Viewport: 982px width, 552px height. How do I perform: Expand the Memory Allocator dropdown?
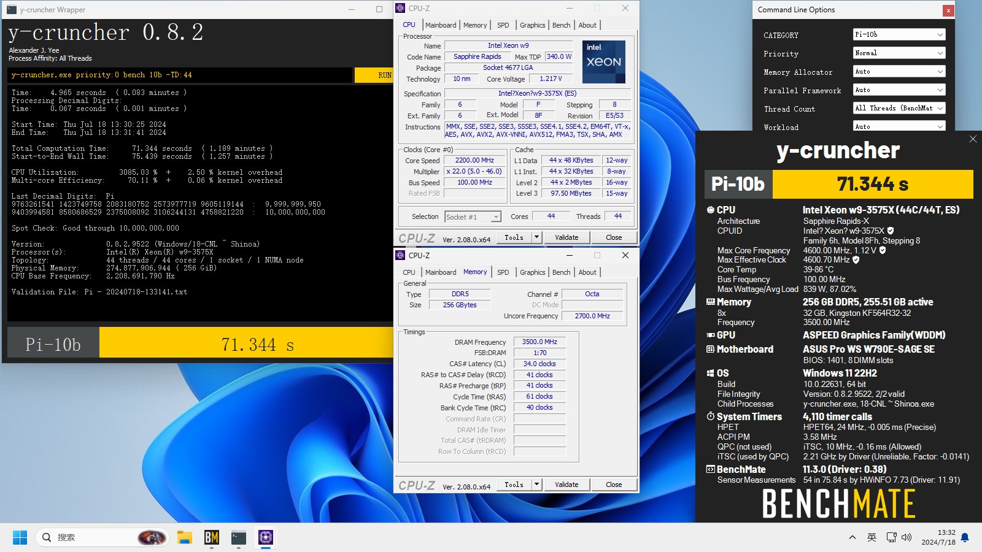click(x=899, y=72)
